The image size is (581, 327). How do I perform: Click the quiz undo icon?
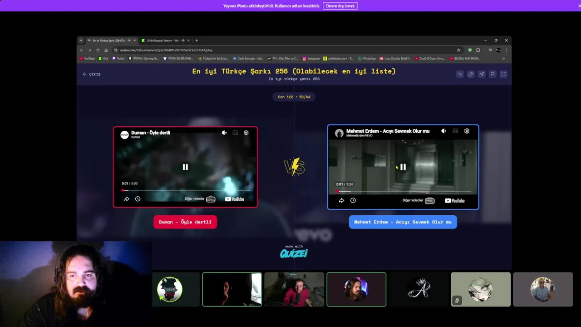[460, 74]
